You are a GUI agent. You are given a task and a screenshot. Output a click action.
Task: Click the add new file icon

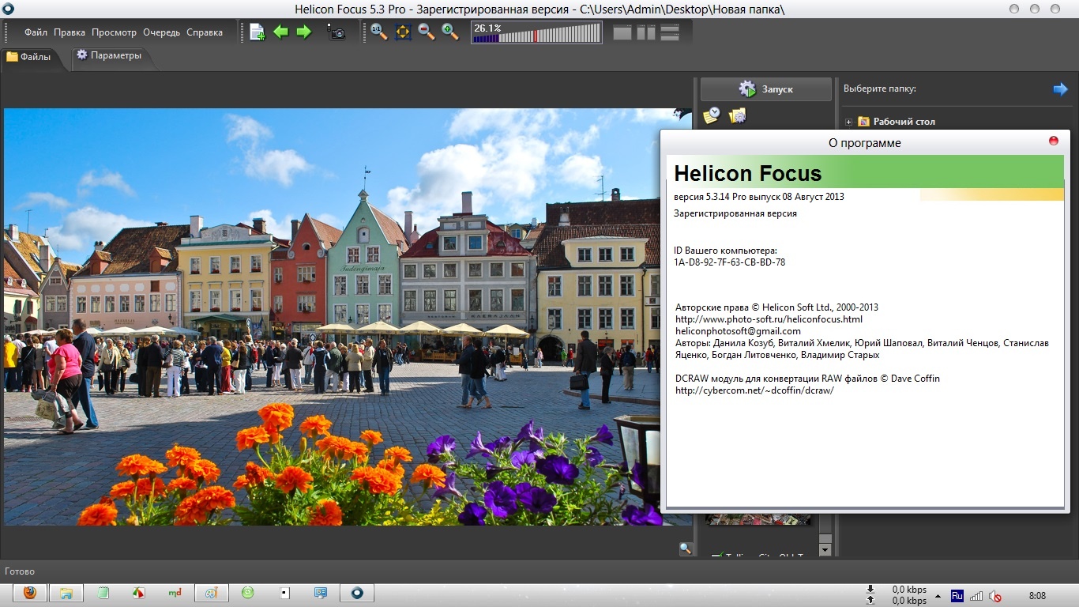[257, 32]
